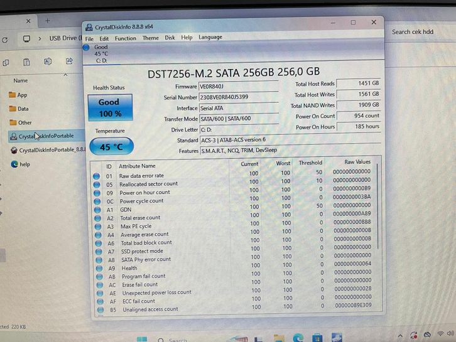
Task: Click the Power On Count value 954 count
Action: 358,115
